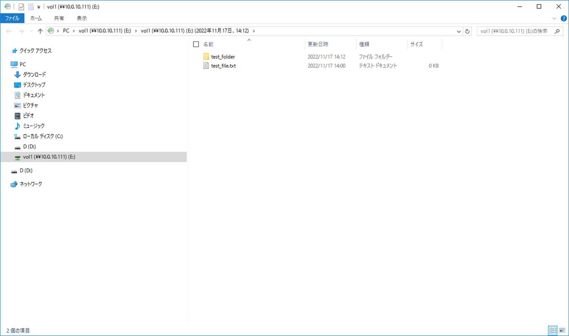Switch to the 共有 ribbon tab
The height and width of the screenshot is (336, 569).
pyautogui.click(x=59, y=18)
